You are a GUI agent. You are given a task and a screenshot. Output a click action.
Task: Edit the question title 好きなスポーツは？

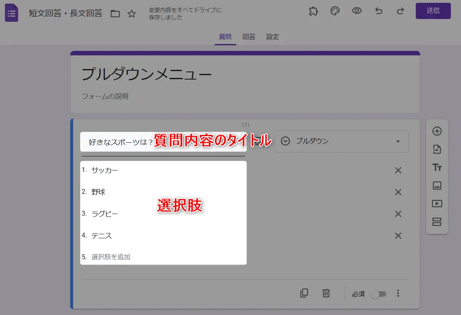[163, 142]
